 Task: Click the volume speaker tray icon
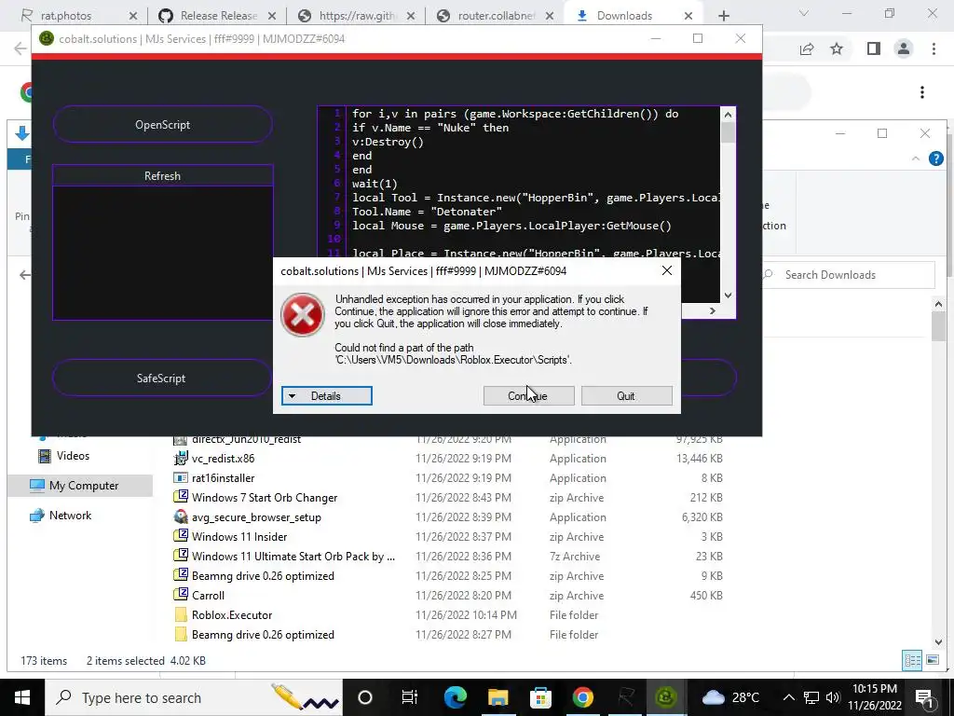(834, 697)
